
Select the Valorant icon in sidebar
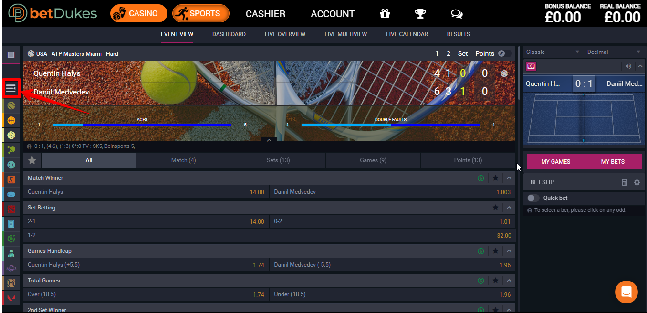point(11,298)
